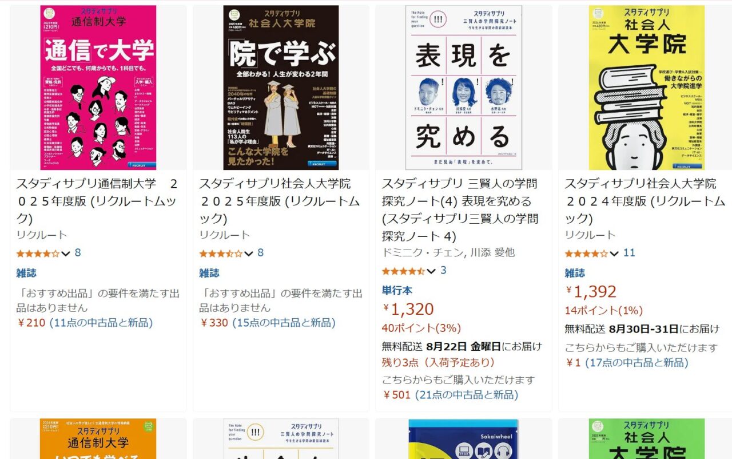
Task: Expand rating chevron for 表現を究める book
Action: [x=432, y=271]
